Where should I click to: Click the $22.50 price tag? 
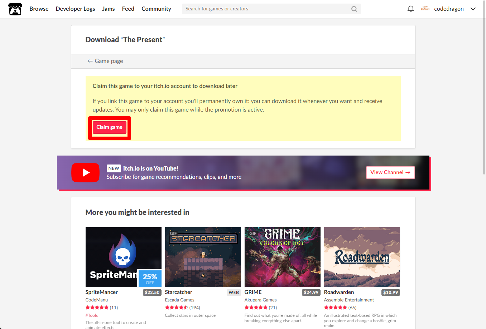tap(152, 293)
